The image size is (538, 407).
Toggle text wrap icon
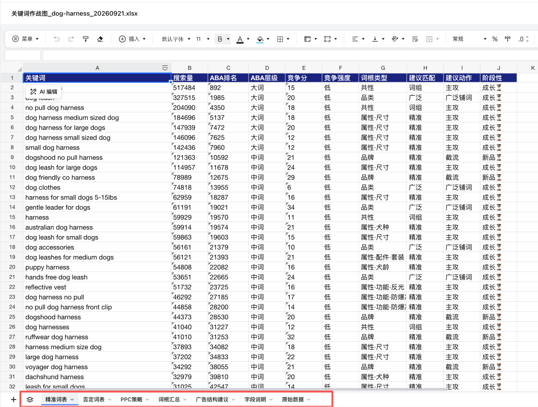(x=415, y=39)
